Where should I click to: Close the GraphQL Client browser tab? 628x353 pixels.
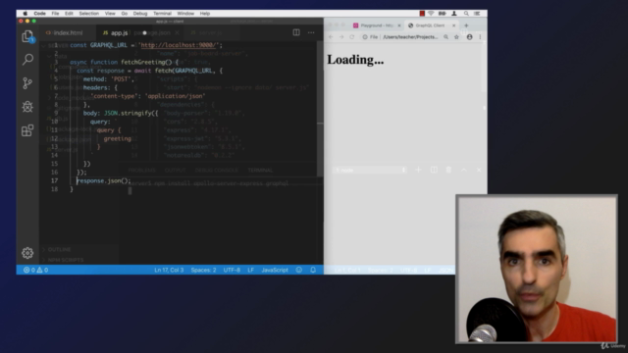click(x=453, y=25)
